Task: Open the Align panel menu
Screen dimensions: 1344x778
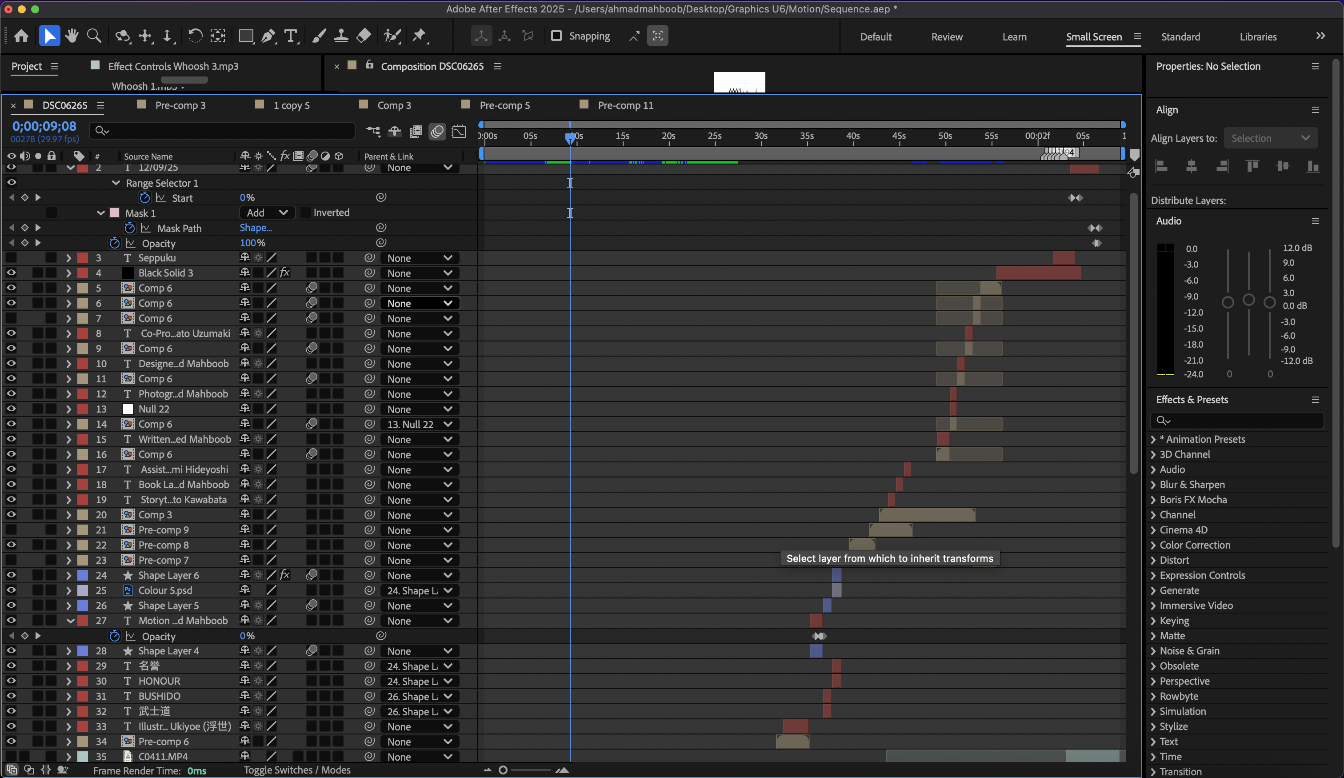Action: coord(1315,110)
